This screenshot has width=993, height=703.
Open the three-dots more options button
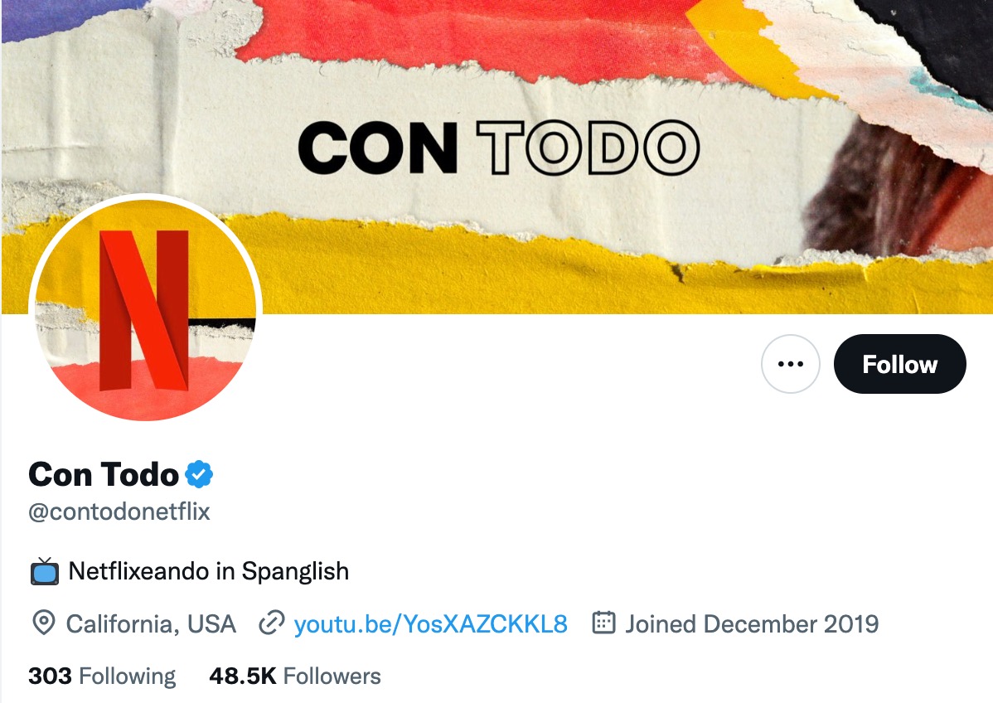[791, 364]
